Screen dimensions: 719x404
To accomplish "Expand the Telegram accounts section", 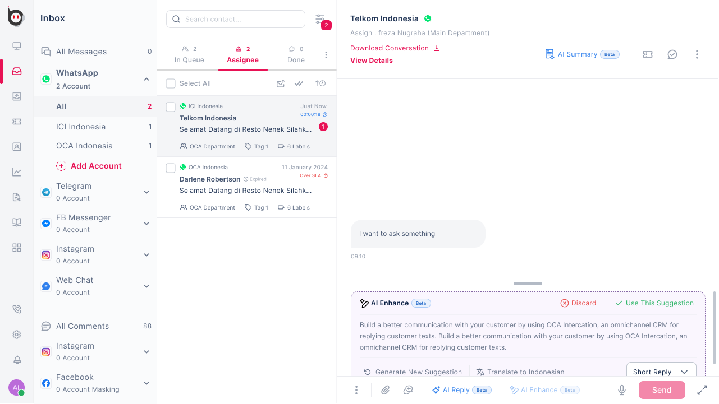I will (146, 192).
